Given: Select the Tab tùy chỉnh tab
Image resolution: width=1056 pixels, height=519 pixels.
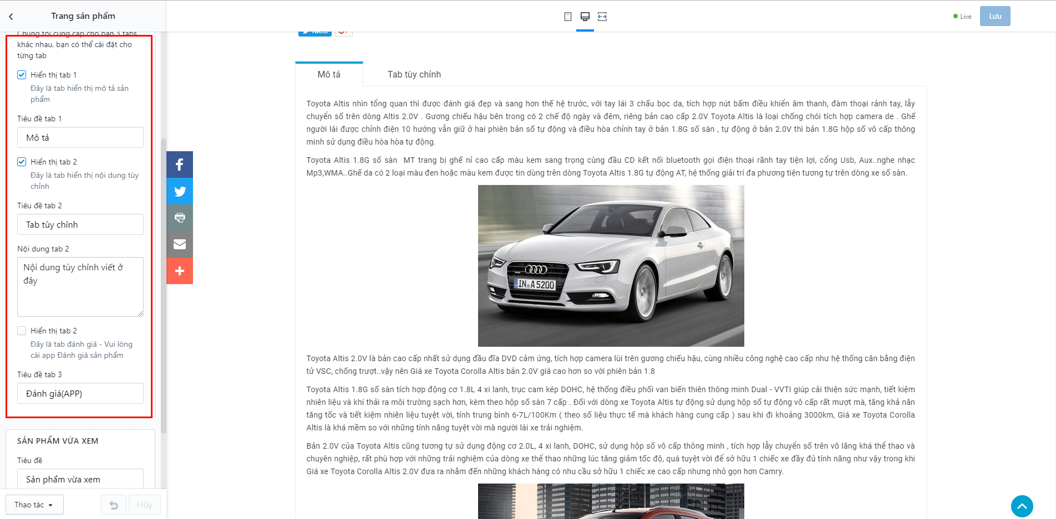Looking at the screenshot, I should pyautogui.click(x=414, y=74).
